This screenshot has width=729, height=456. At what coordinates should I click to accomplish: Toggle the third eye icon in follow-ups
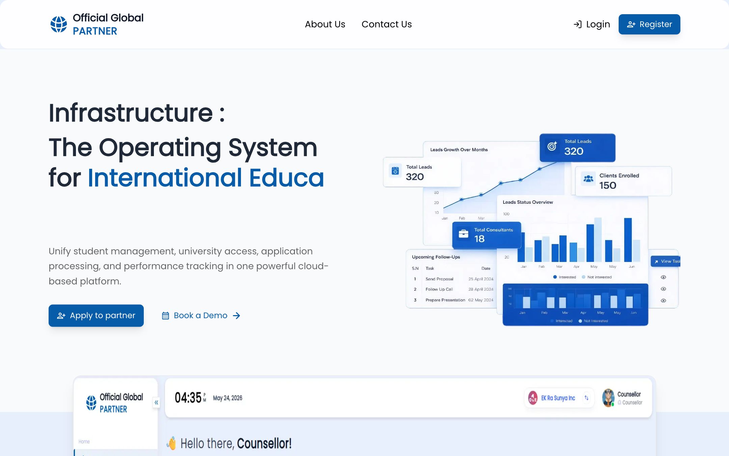(x=663, y=301)
